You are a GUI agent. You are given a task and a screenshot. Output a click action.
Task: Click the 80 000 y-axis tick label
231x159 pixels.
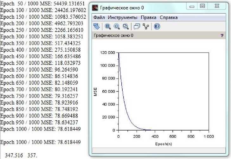coord(109,78)
